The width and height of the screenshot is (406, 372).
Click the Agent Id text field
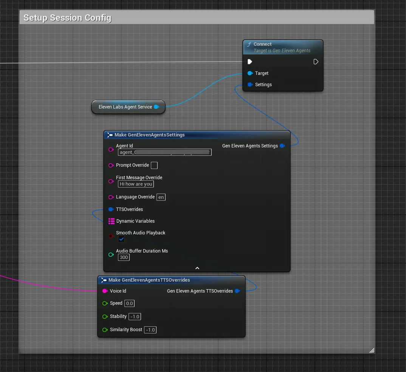(165, 152)
